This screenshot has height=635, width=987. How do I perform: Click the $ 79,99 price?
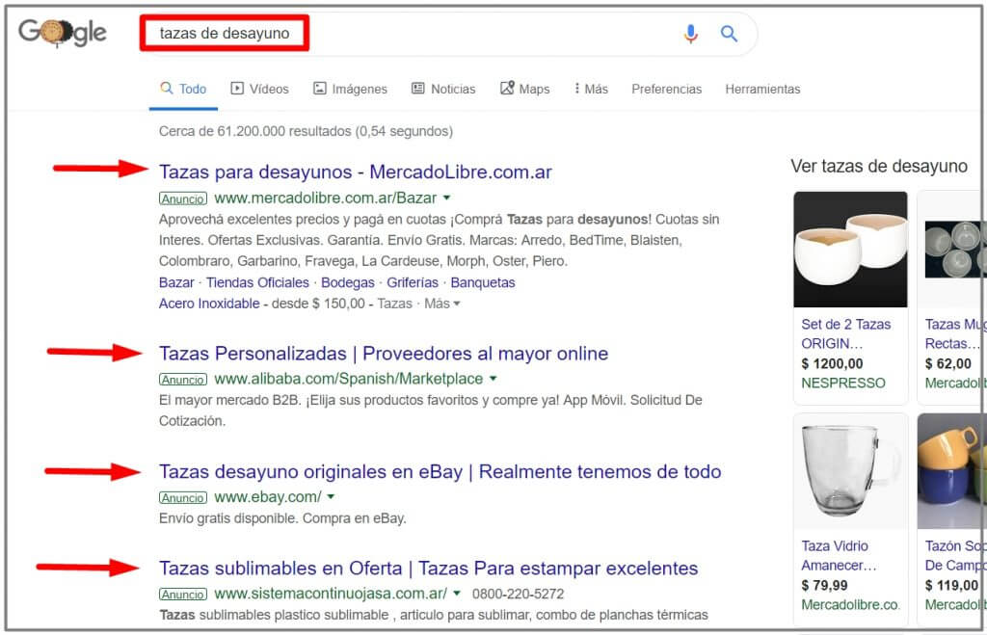pos(826,585)
